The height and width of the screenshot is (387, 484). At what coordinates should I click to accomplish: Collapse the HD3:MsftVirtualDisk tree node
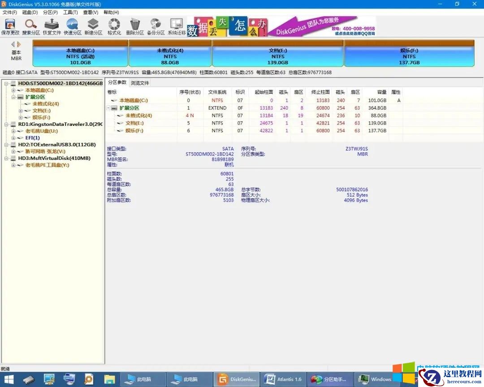click(x=6, y=158)
